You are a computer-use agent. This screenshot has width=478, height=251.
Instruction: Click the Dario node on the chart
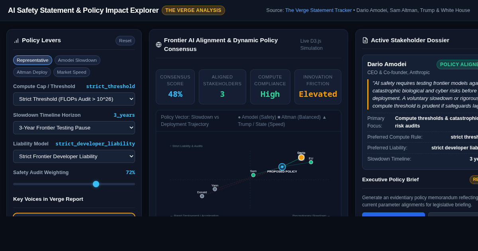(301, 157)
